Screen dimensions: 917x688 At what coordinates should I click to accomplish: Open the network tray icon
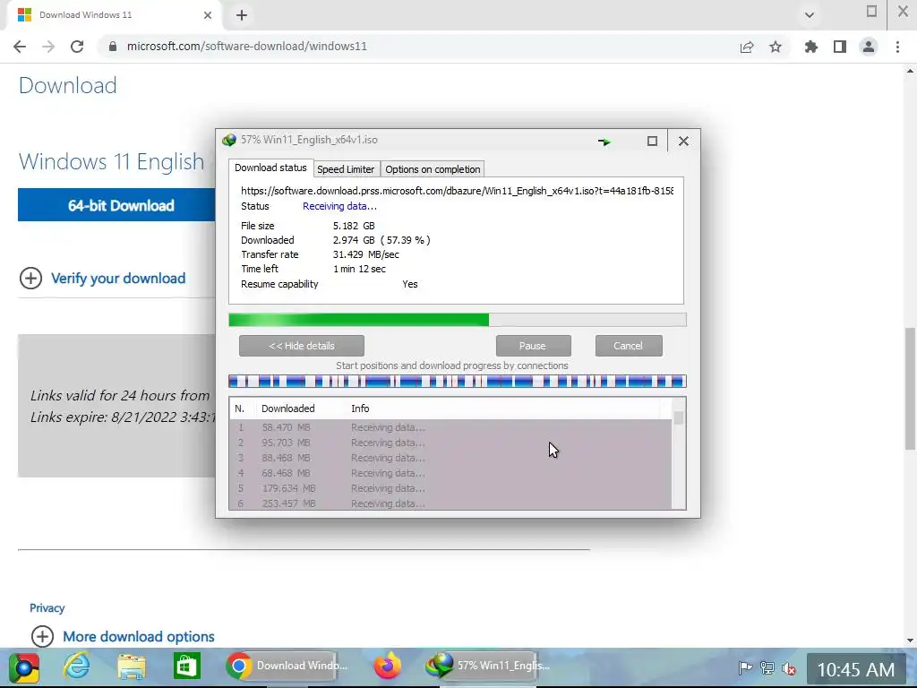tap(767, 667)
